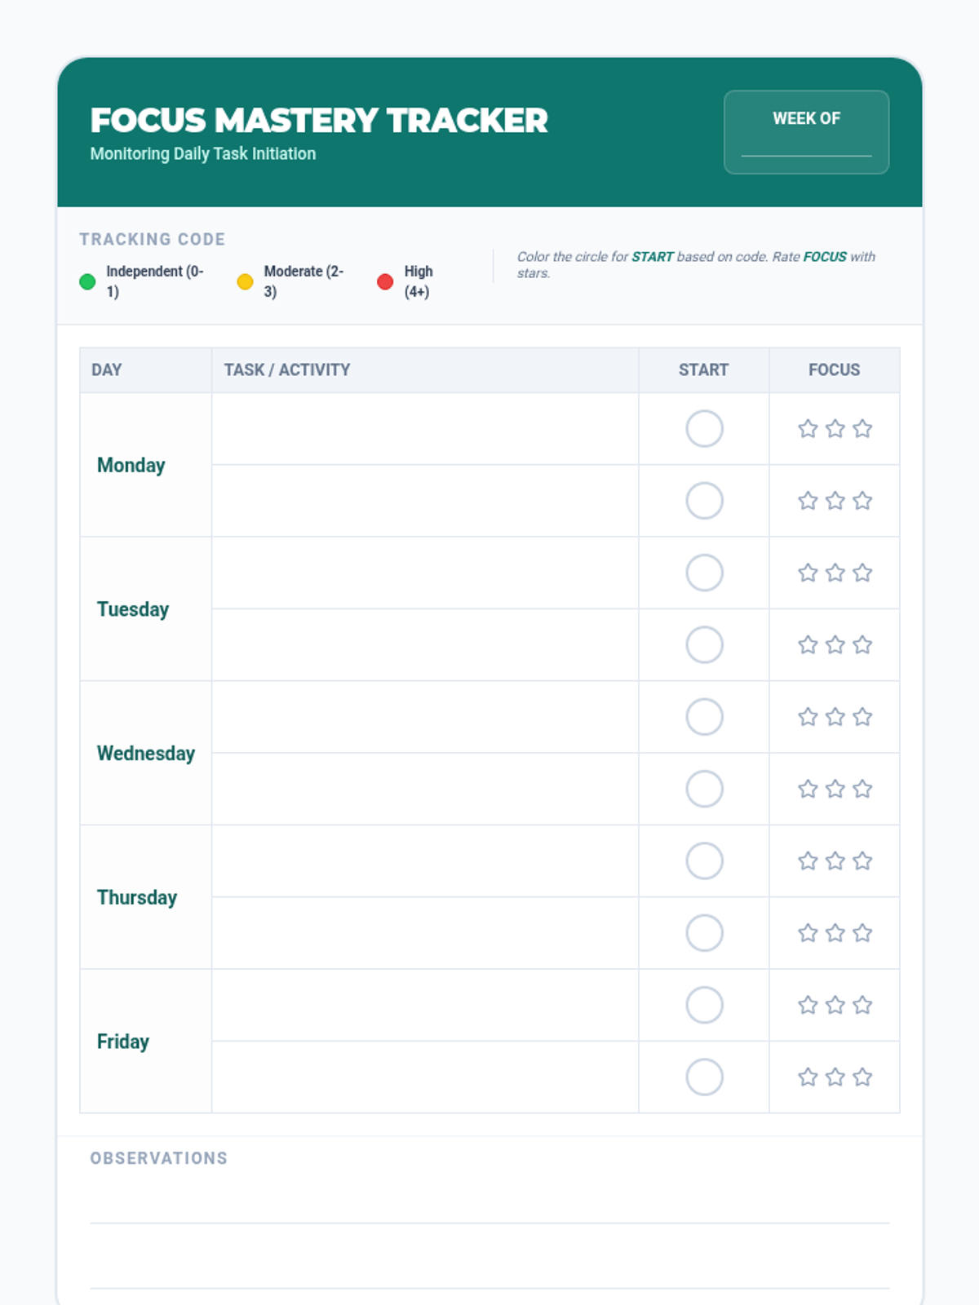Screen dimensions: 979x1305
Task: Mark the START circle for Monday's first task
Action: (x=704, y=429)
